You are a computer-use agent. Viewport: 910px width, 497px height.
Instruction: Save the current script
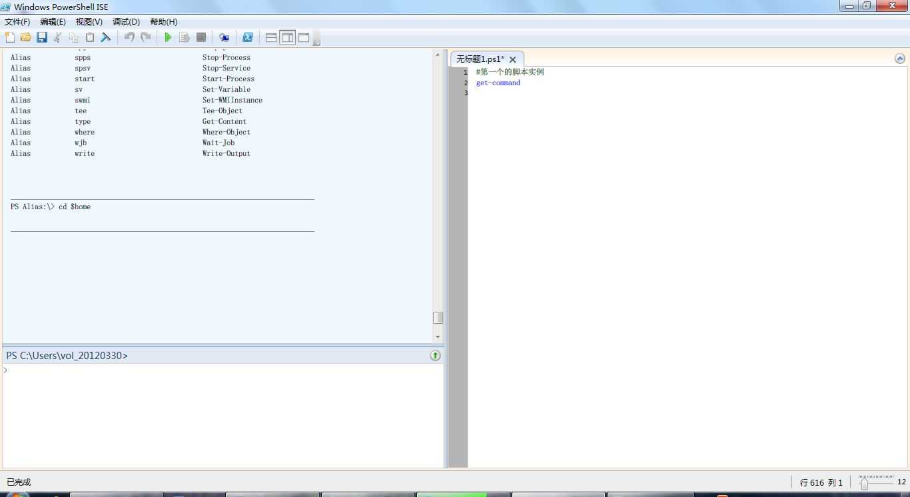click(42, 37)
